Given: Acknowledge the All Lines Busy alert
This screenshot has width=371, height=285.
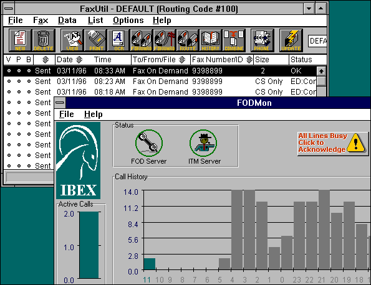Looking at the screenshot, I should [x=333, y=144].
